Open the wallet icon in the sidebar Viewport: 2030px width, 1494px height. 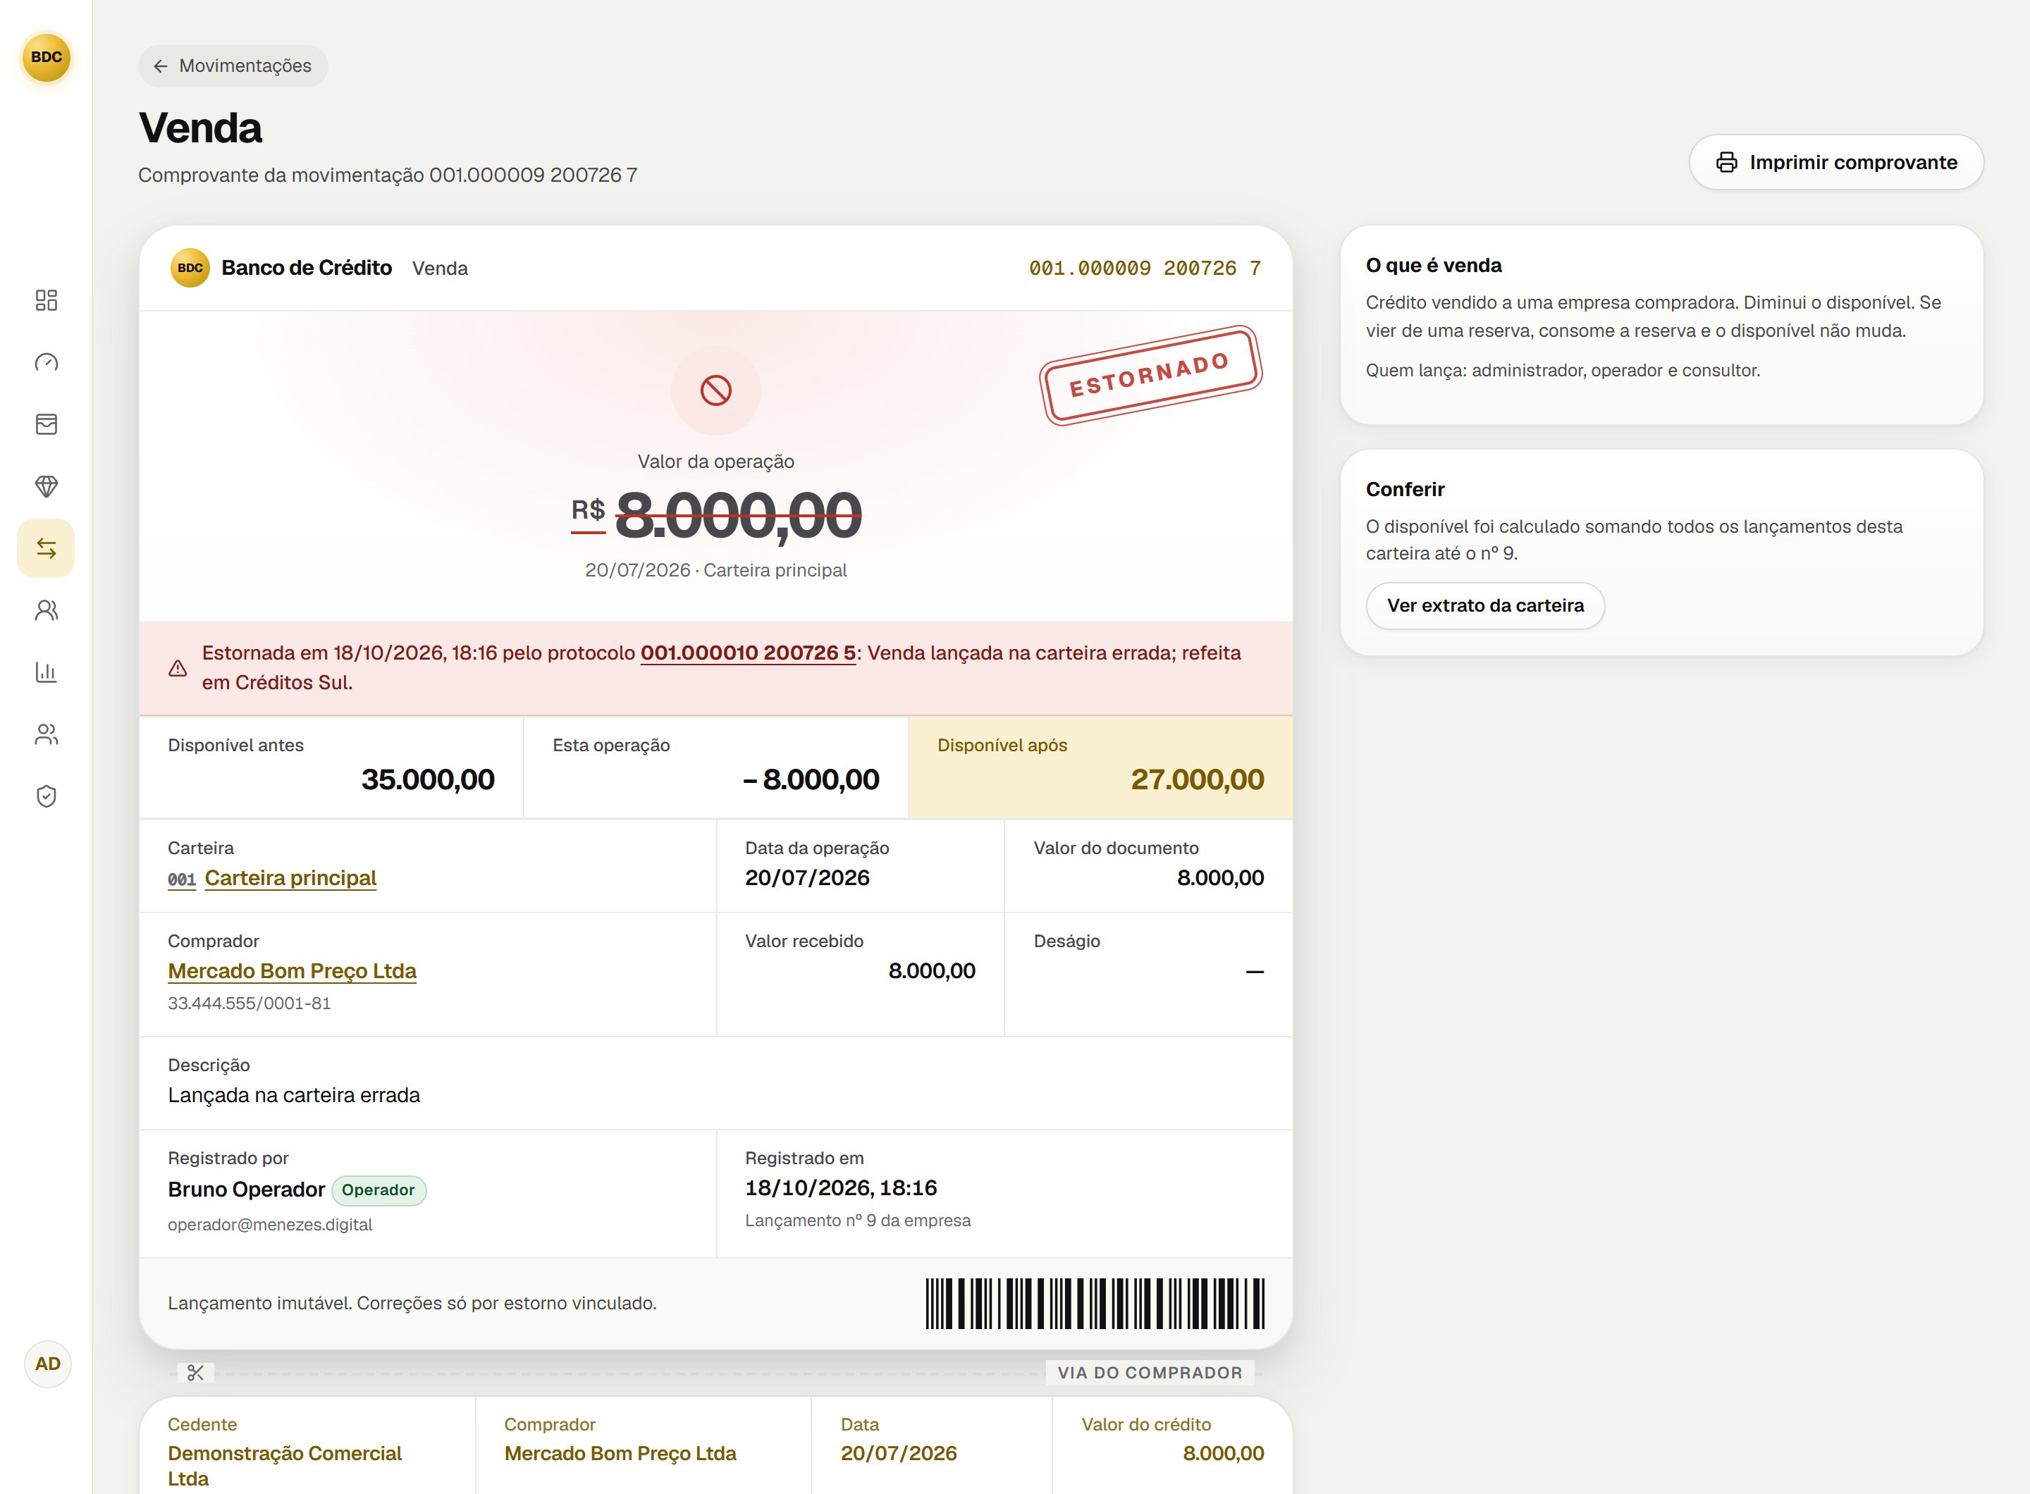click(46, 424)
